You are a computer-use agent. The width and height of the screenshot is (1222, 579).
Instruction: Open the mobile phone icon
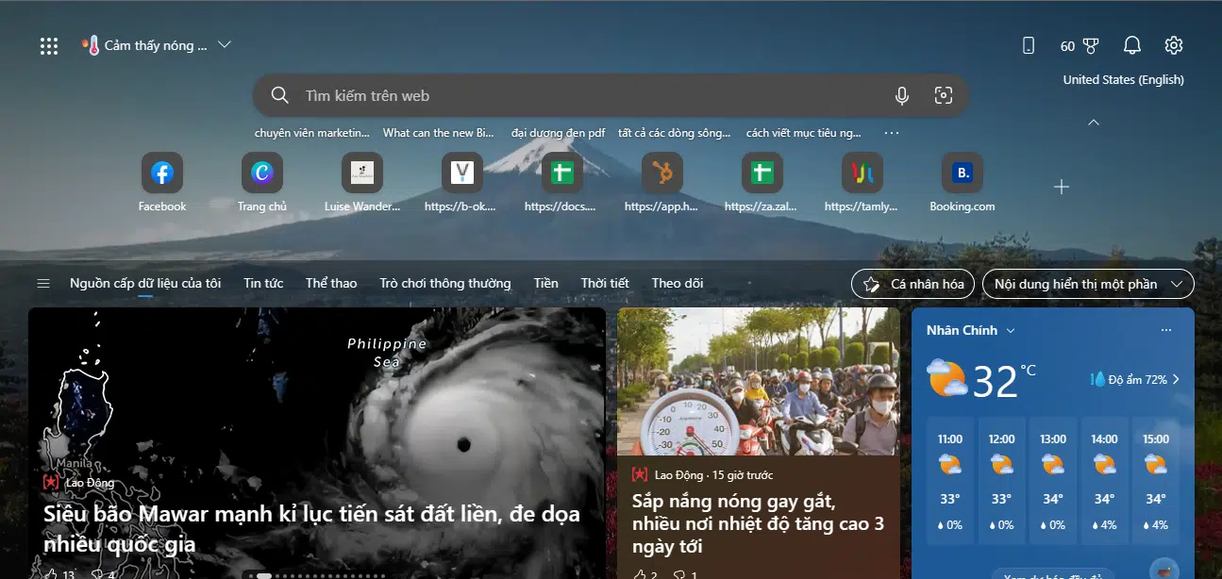pyautogui.click(x=1029, y=45)
